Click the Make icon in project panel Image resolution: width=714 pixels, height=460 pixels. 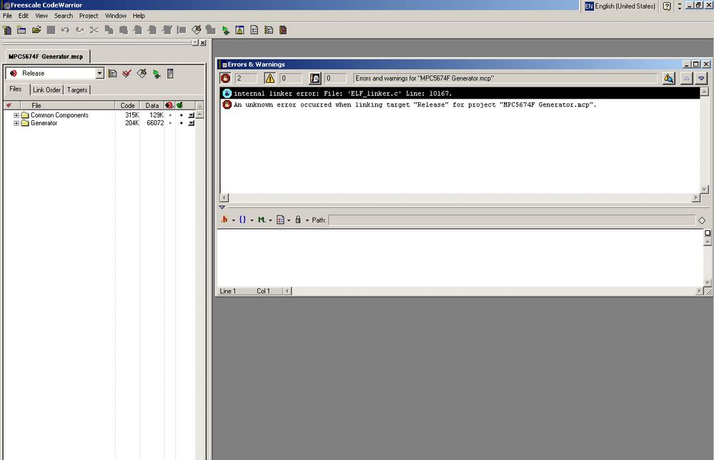tap(142, 74)
